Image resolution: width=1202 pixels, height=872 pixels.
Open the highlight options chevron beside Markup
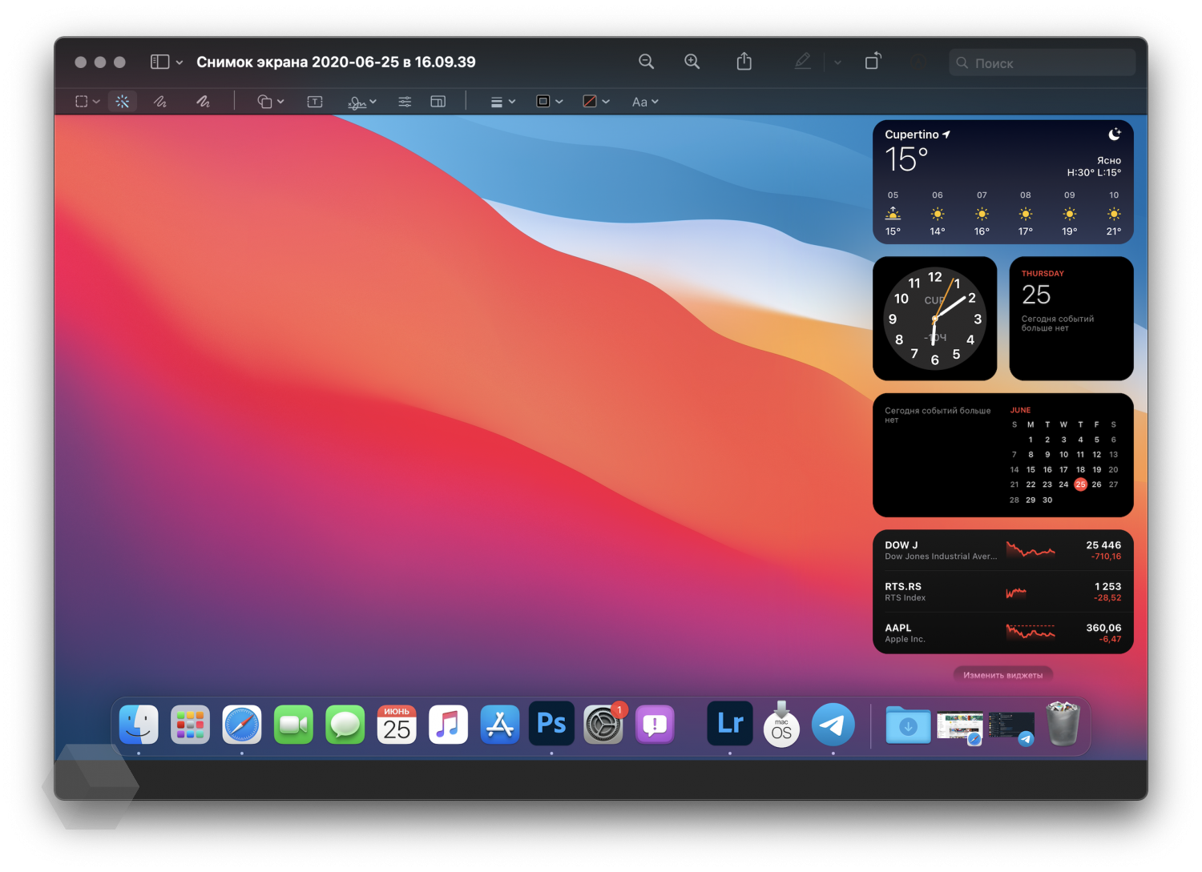point(837,62)
